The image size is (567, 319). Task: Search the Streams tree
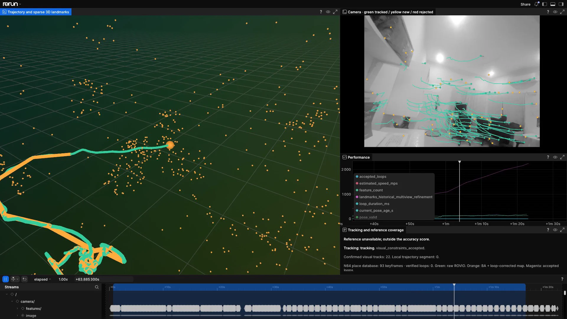97,287
